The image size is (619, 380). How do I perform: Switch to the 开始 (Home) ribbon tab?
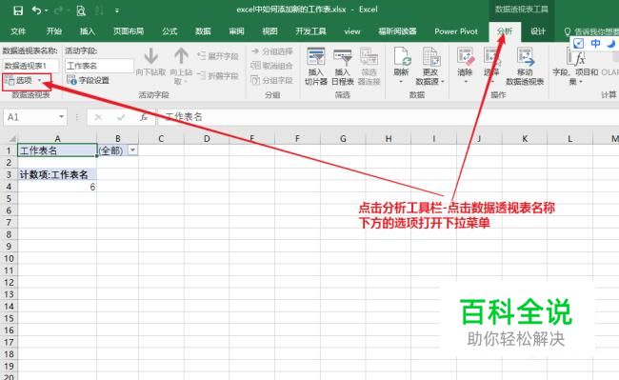pyautogui.click(x=53, y=31)
